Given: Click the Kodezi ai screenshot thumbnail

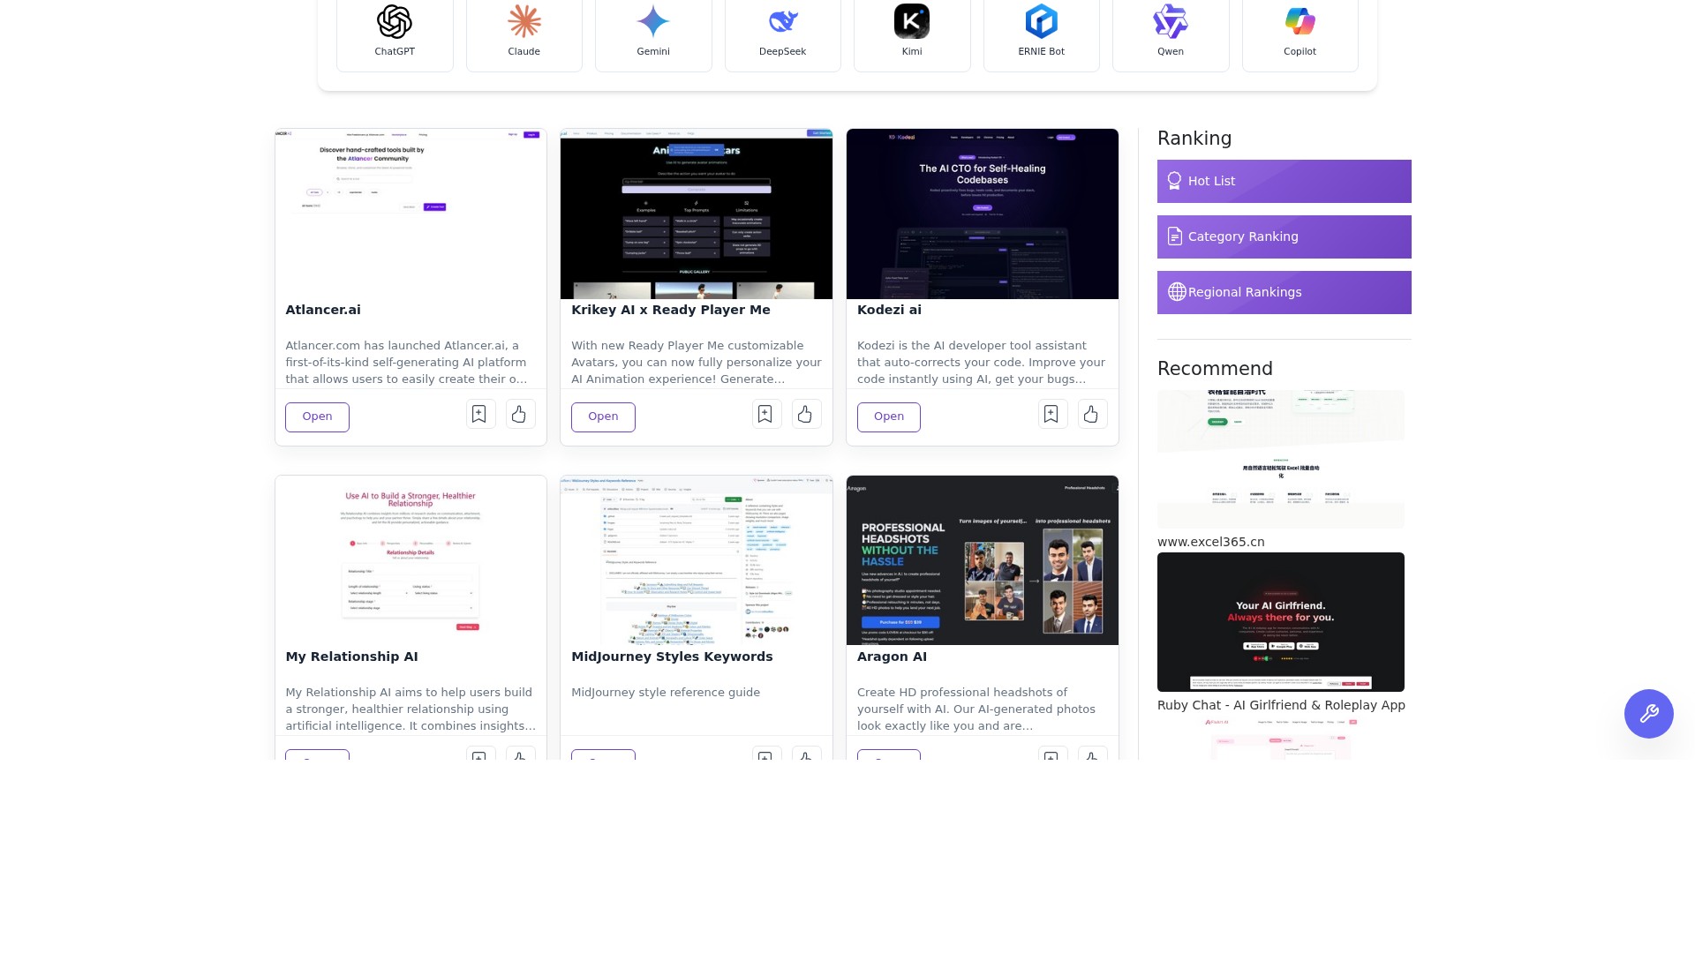Looking at the screenshot, I should pos(983,214).
